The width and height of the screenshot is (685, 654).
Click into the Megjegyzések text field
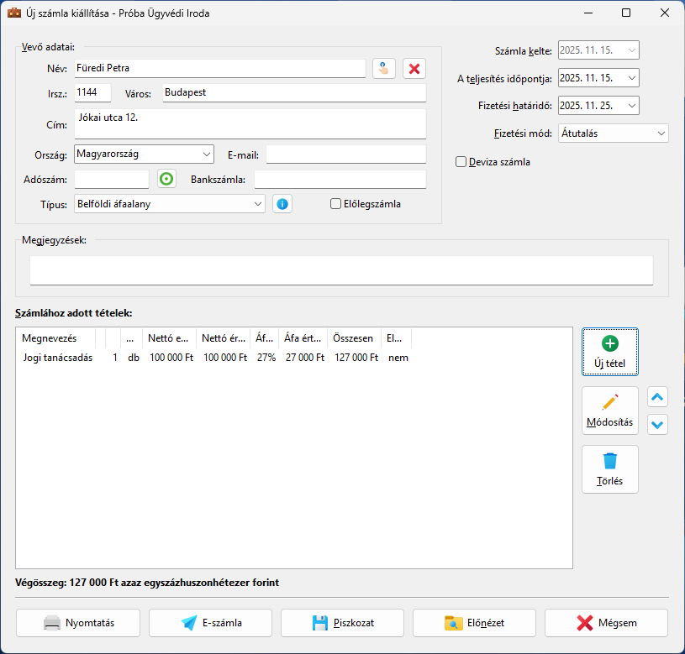click(340, 270)
